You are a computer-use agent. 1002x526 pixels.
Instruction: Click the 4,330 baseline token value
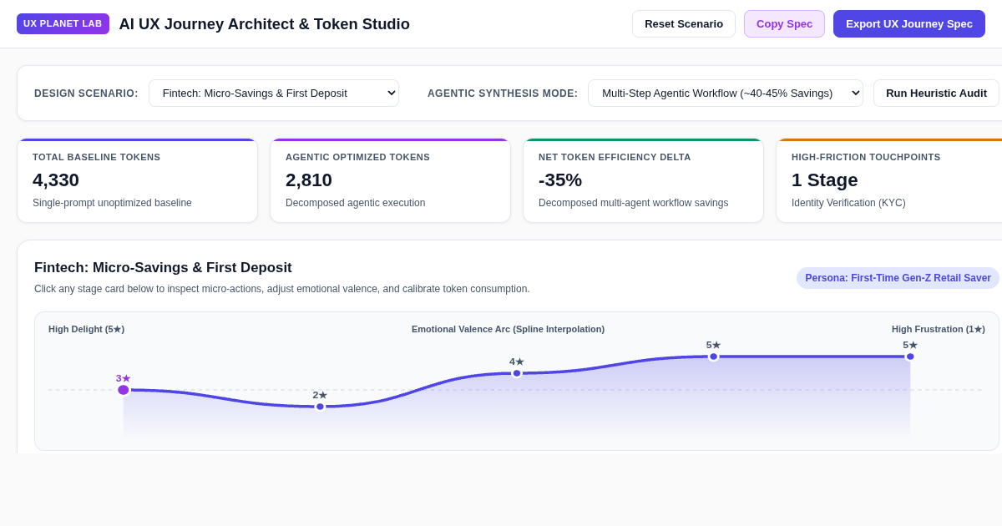(56, 180)
